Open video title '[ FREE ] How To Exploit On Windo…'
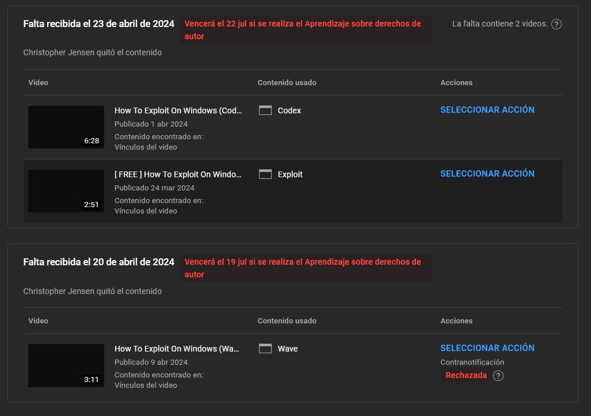Screen dimensions: 591x416 point(177,174)
